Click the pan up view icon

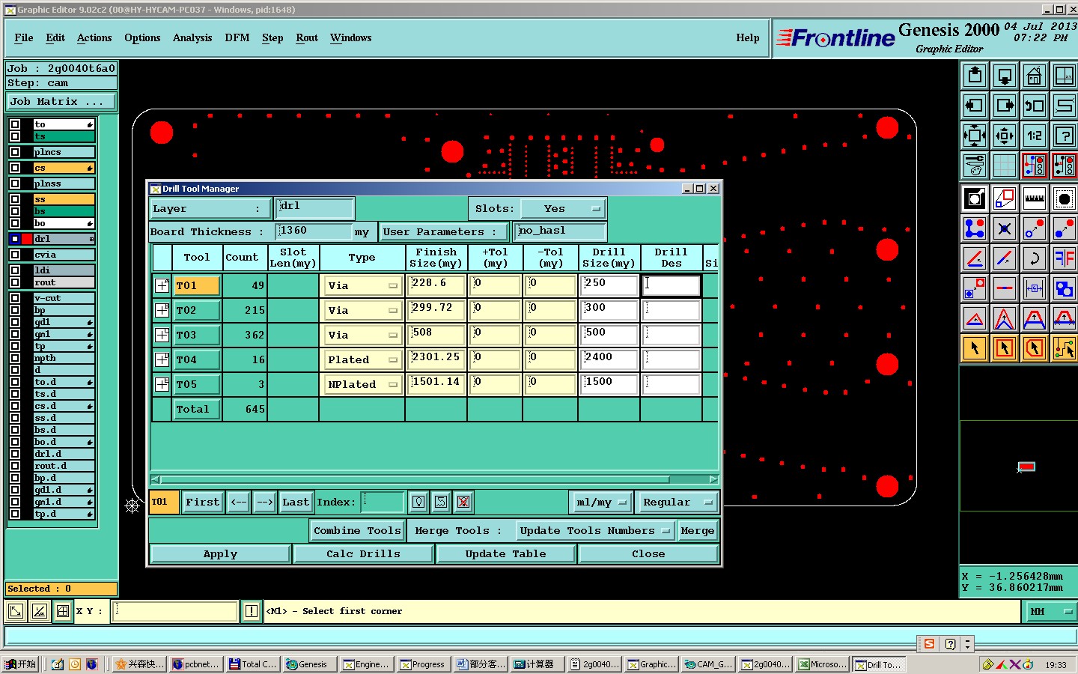coord(975,76)
